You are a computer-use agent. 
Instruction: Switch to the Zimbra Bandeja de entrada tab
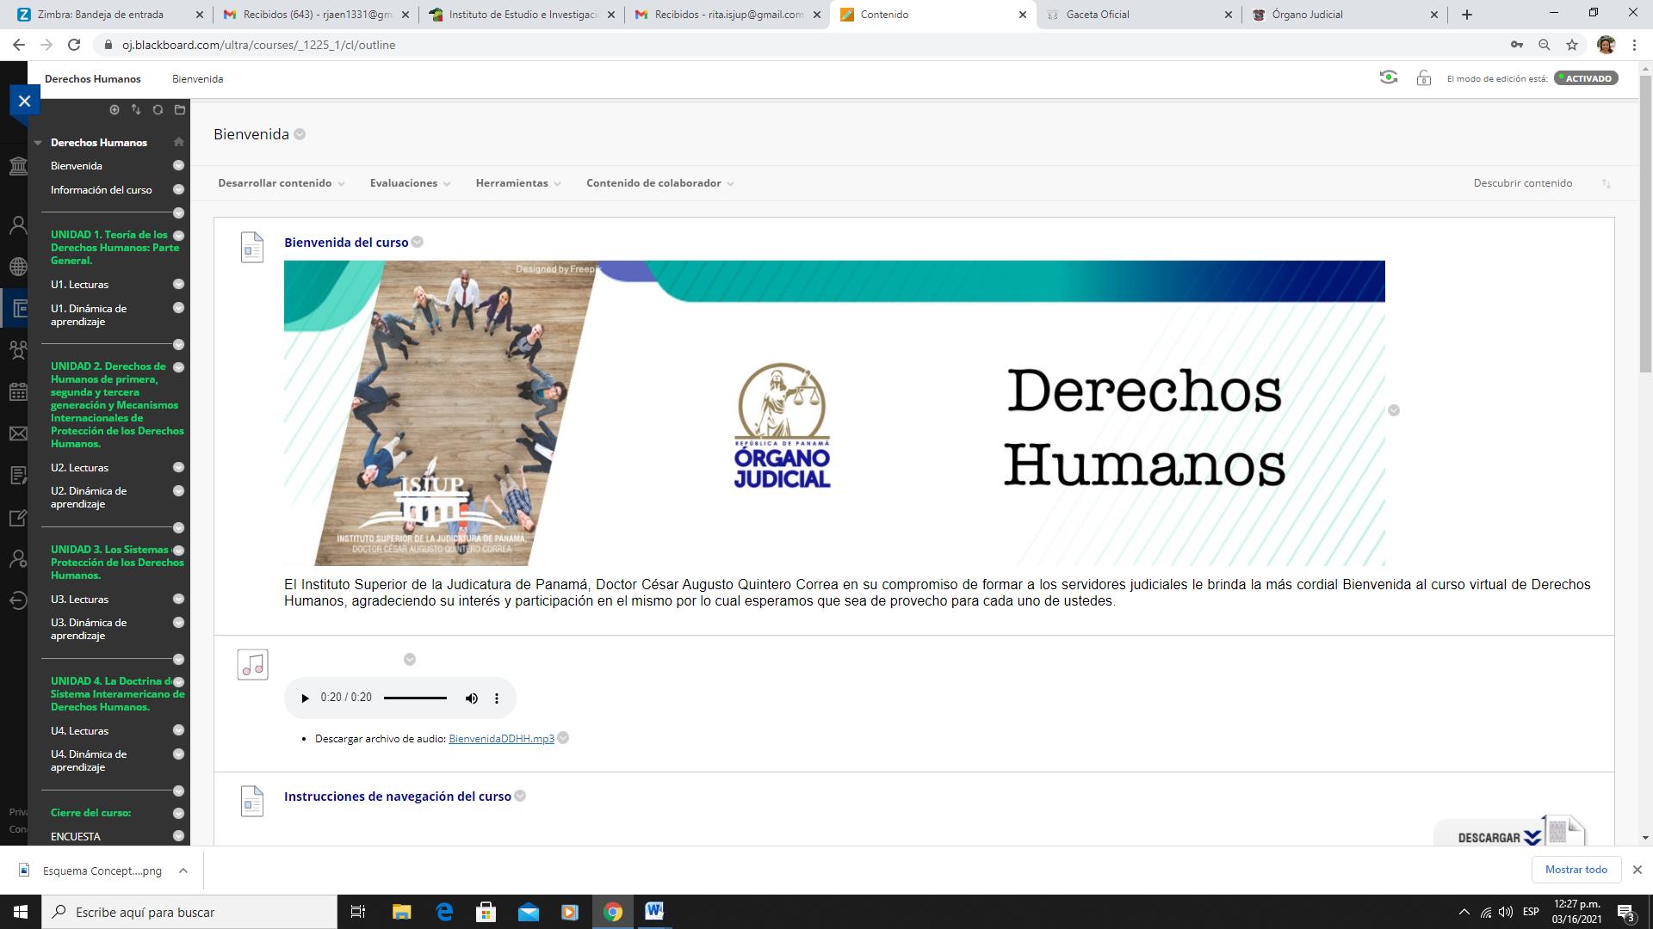(x=109, y=15)
